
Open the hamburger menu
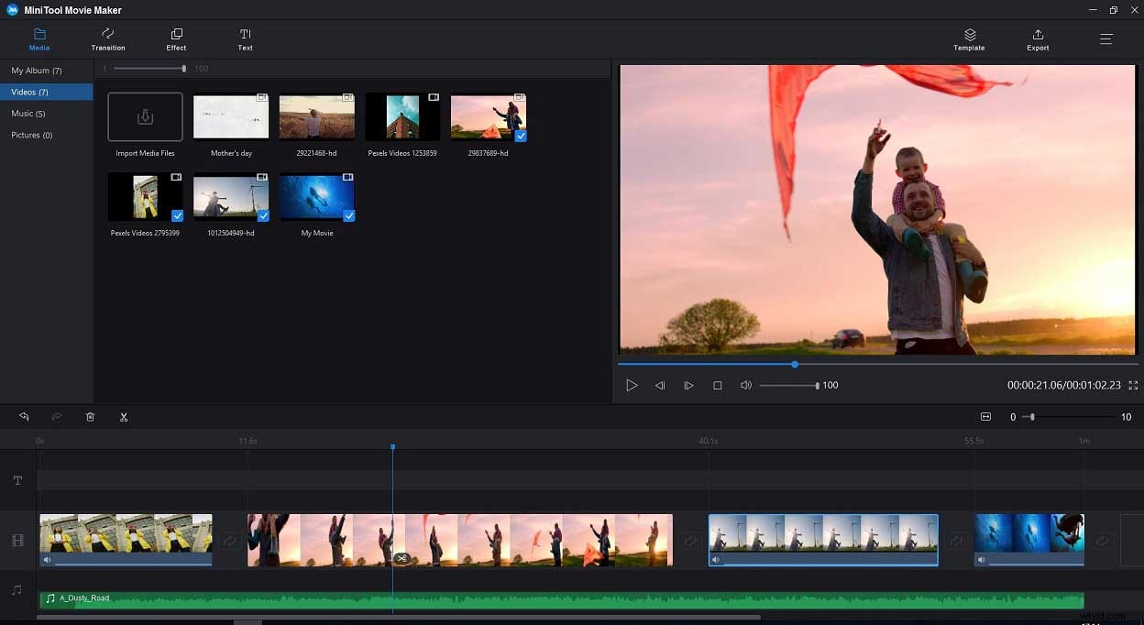(x=1105, y=38)
